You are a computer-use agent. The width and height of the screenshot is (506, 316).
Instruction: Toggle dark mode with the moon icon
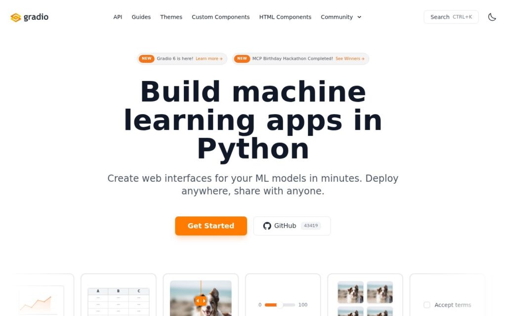[x=492, y=17]
